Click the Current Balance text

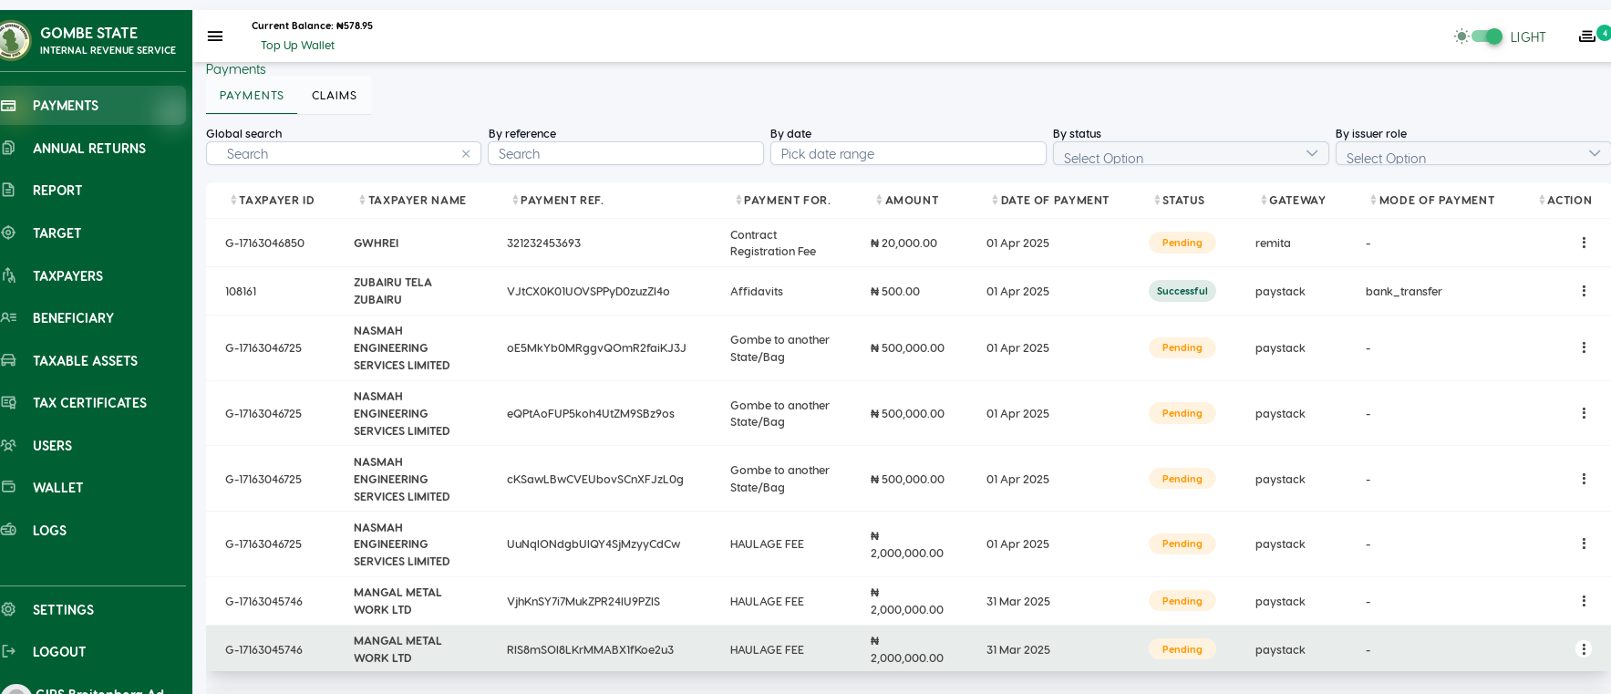312,26
